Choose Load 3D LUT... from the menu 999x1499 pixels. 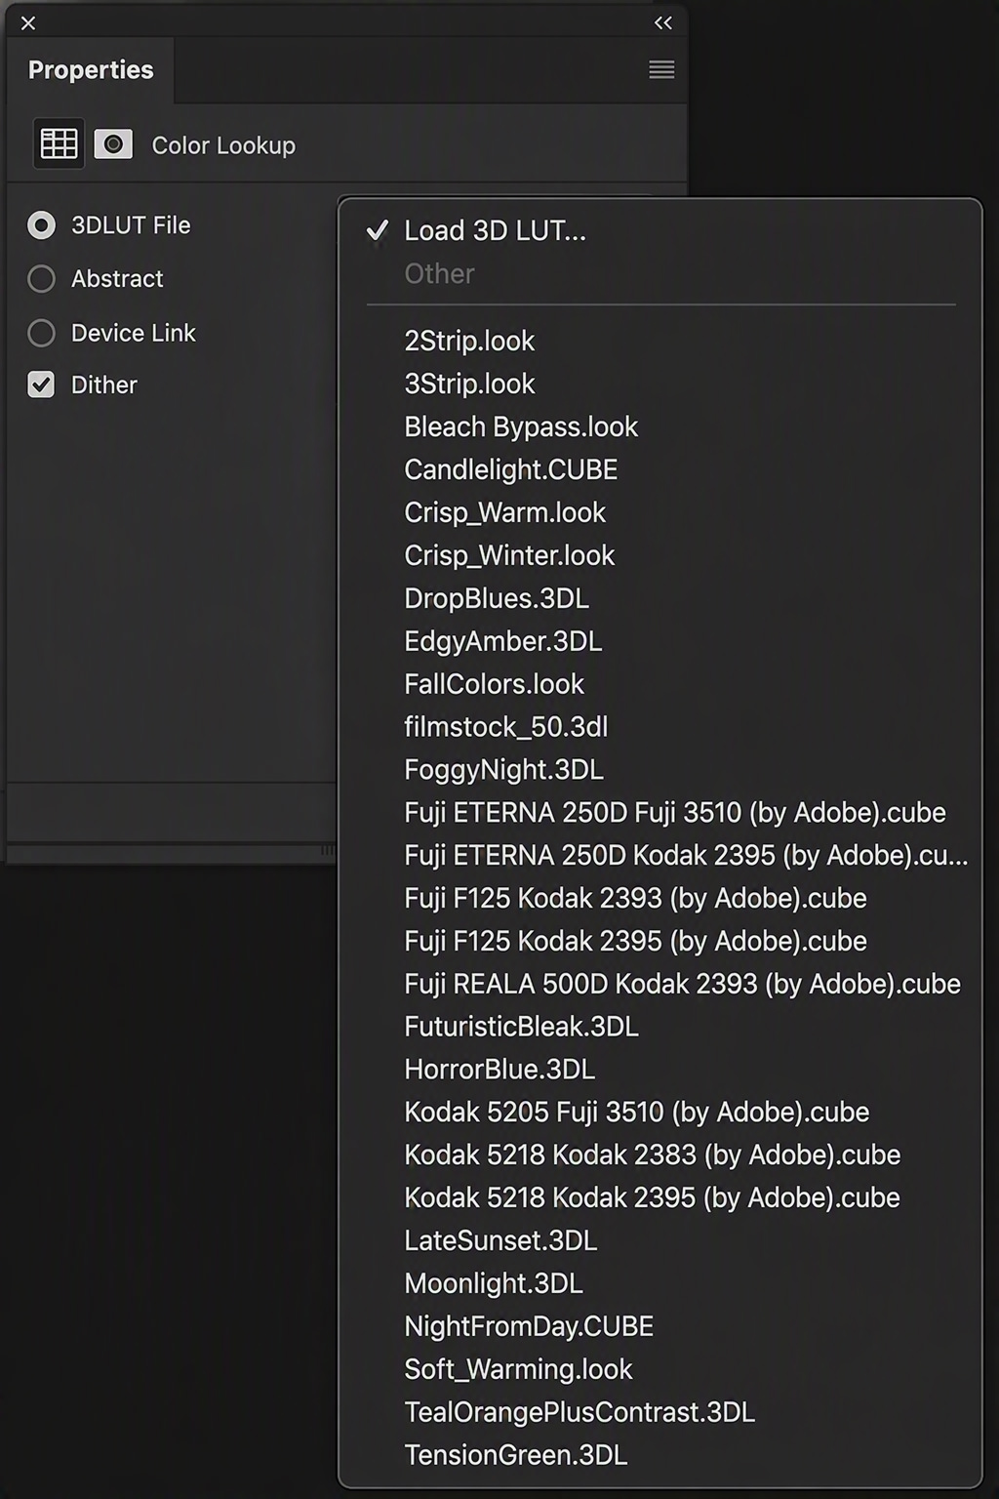660,230
